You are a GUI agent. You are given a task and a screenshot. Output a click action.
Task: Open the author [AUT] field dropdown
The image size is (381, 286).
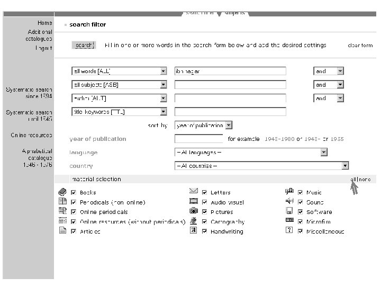119,99
